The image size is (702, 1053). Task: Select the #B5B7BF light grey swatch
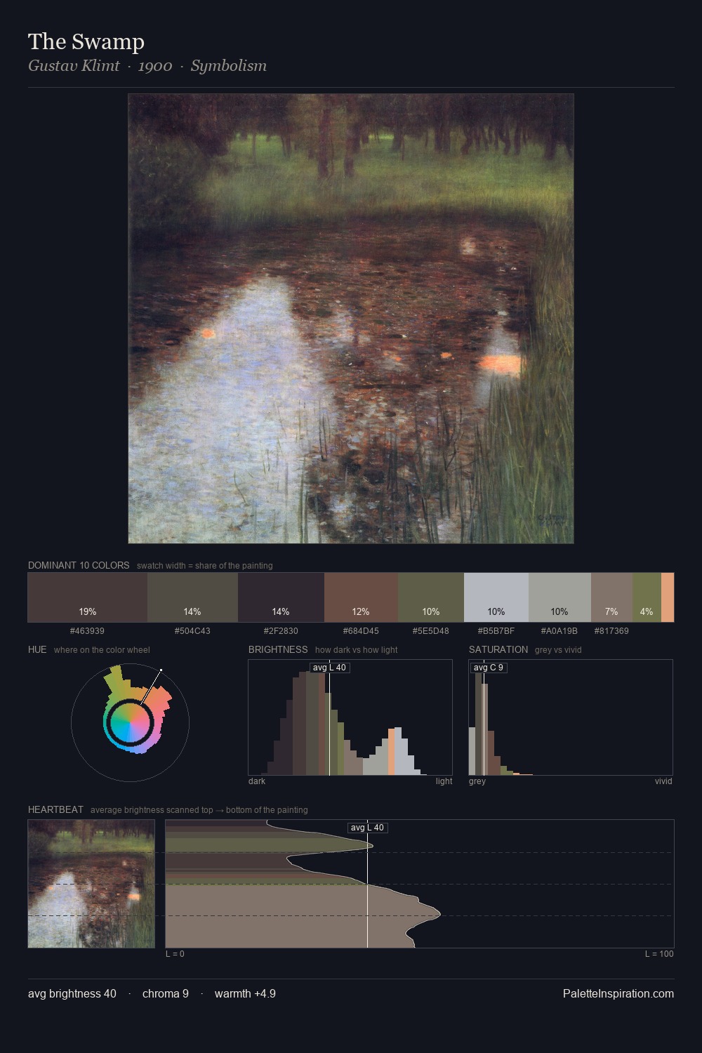tap(496, 597)
